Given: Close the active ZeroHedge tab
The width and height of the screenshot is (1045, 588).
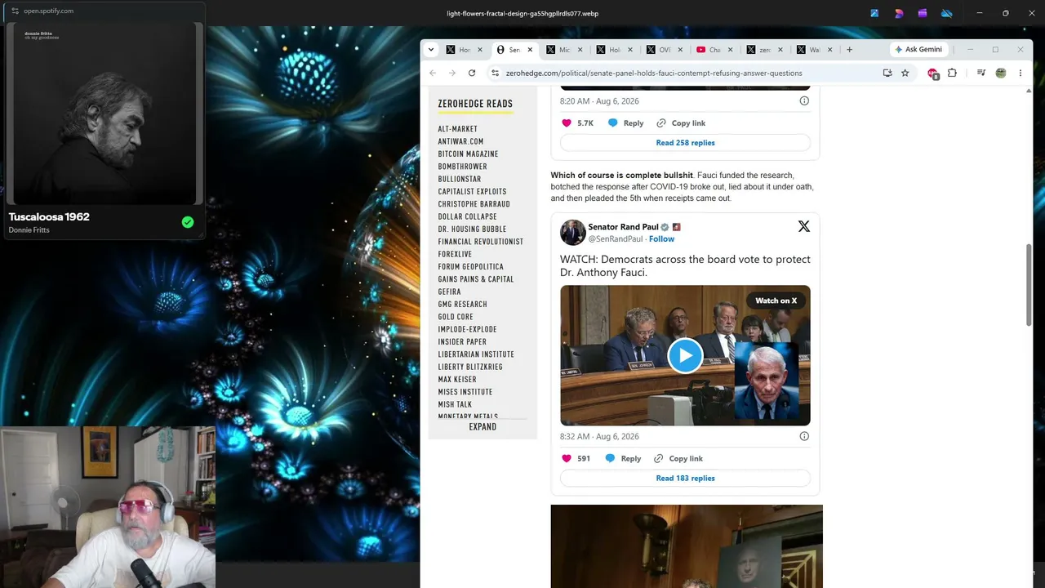Looking at the screenshot, I should click(530, 50).
